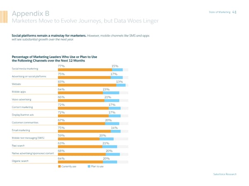
Task: Click the 77% value for Social media marketing
Action: coord(61,66)
